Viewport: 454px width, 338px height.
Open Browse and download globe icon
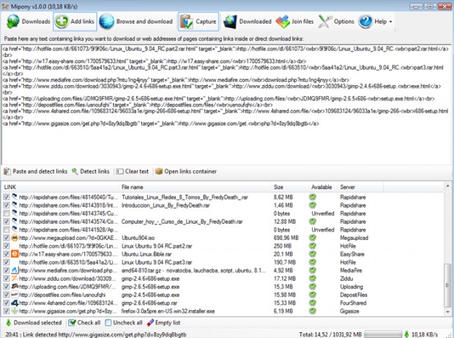click(107, 21)
